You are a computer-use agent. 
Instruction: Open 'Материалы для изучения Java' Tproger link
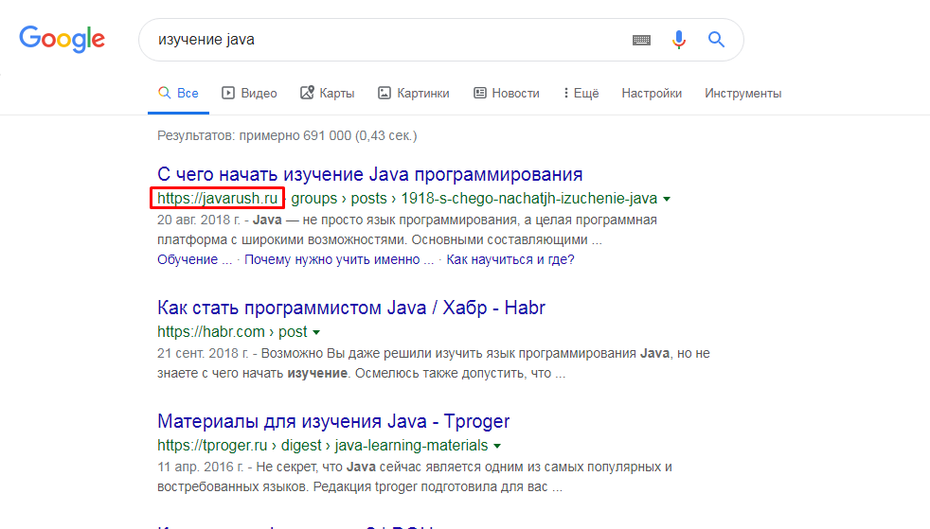(333, 421)
